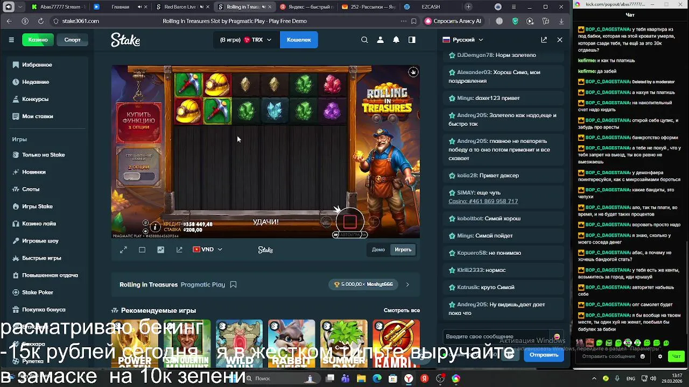Click Спросить Алису AI button

pyautogui.click(x=453, y=21)
